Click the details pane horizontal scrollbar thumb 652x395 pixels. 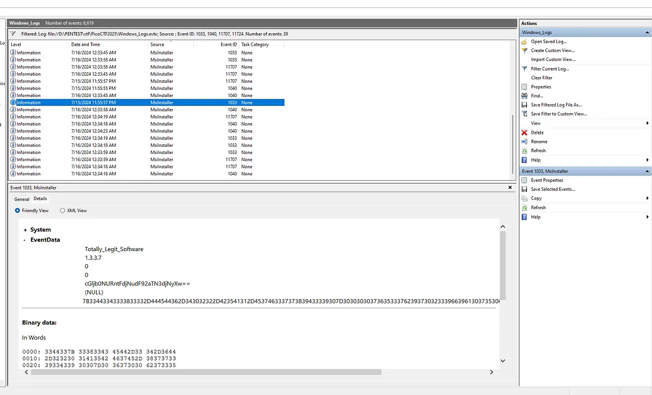click(x=206, y=372)
